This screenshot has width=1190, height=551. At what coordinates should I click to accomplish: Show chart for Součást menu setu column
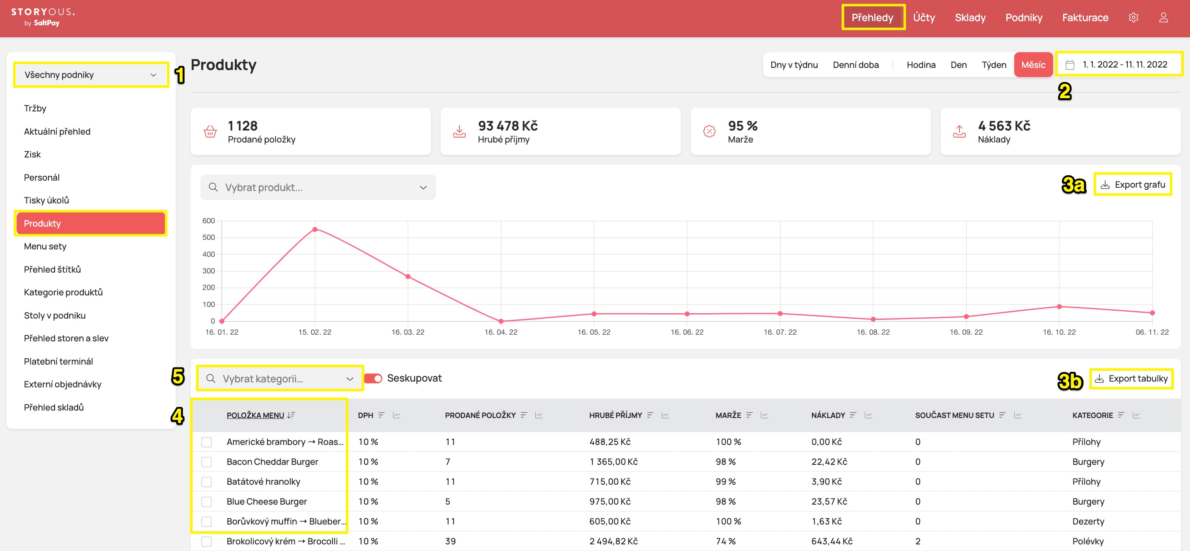[1018, 415]
